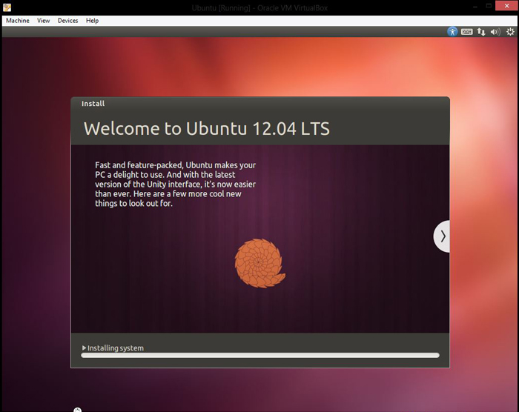Click the VirtualBox window icon
The height and width of the screenshot is (412, 519).
[7, 7]
